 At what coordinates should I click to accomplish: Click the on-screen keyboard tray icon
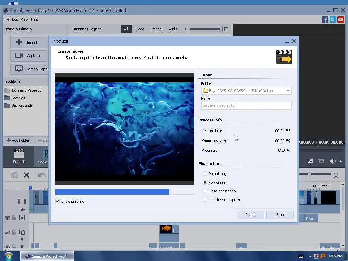(301, 256)
